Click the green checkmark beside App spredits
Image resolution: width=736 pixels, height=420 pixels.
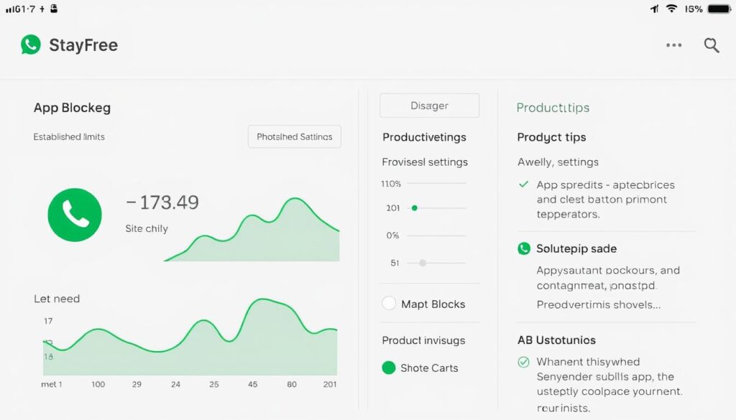coord(524,185)
